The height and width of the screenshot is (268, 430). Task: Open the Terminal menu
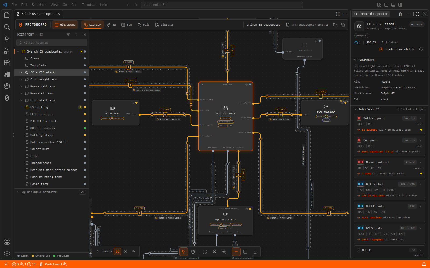(x=89, y=5)
